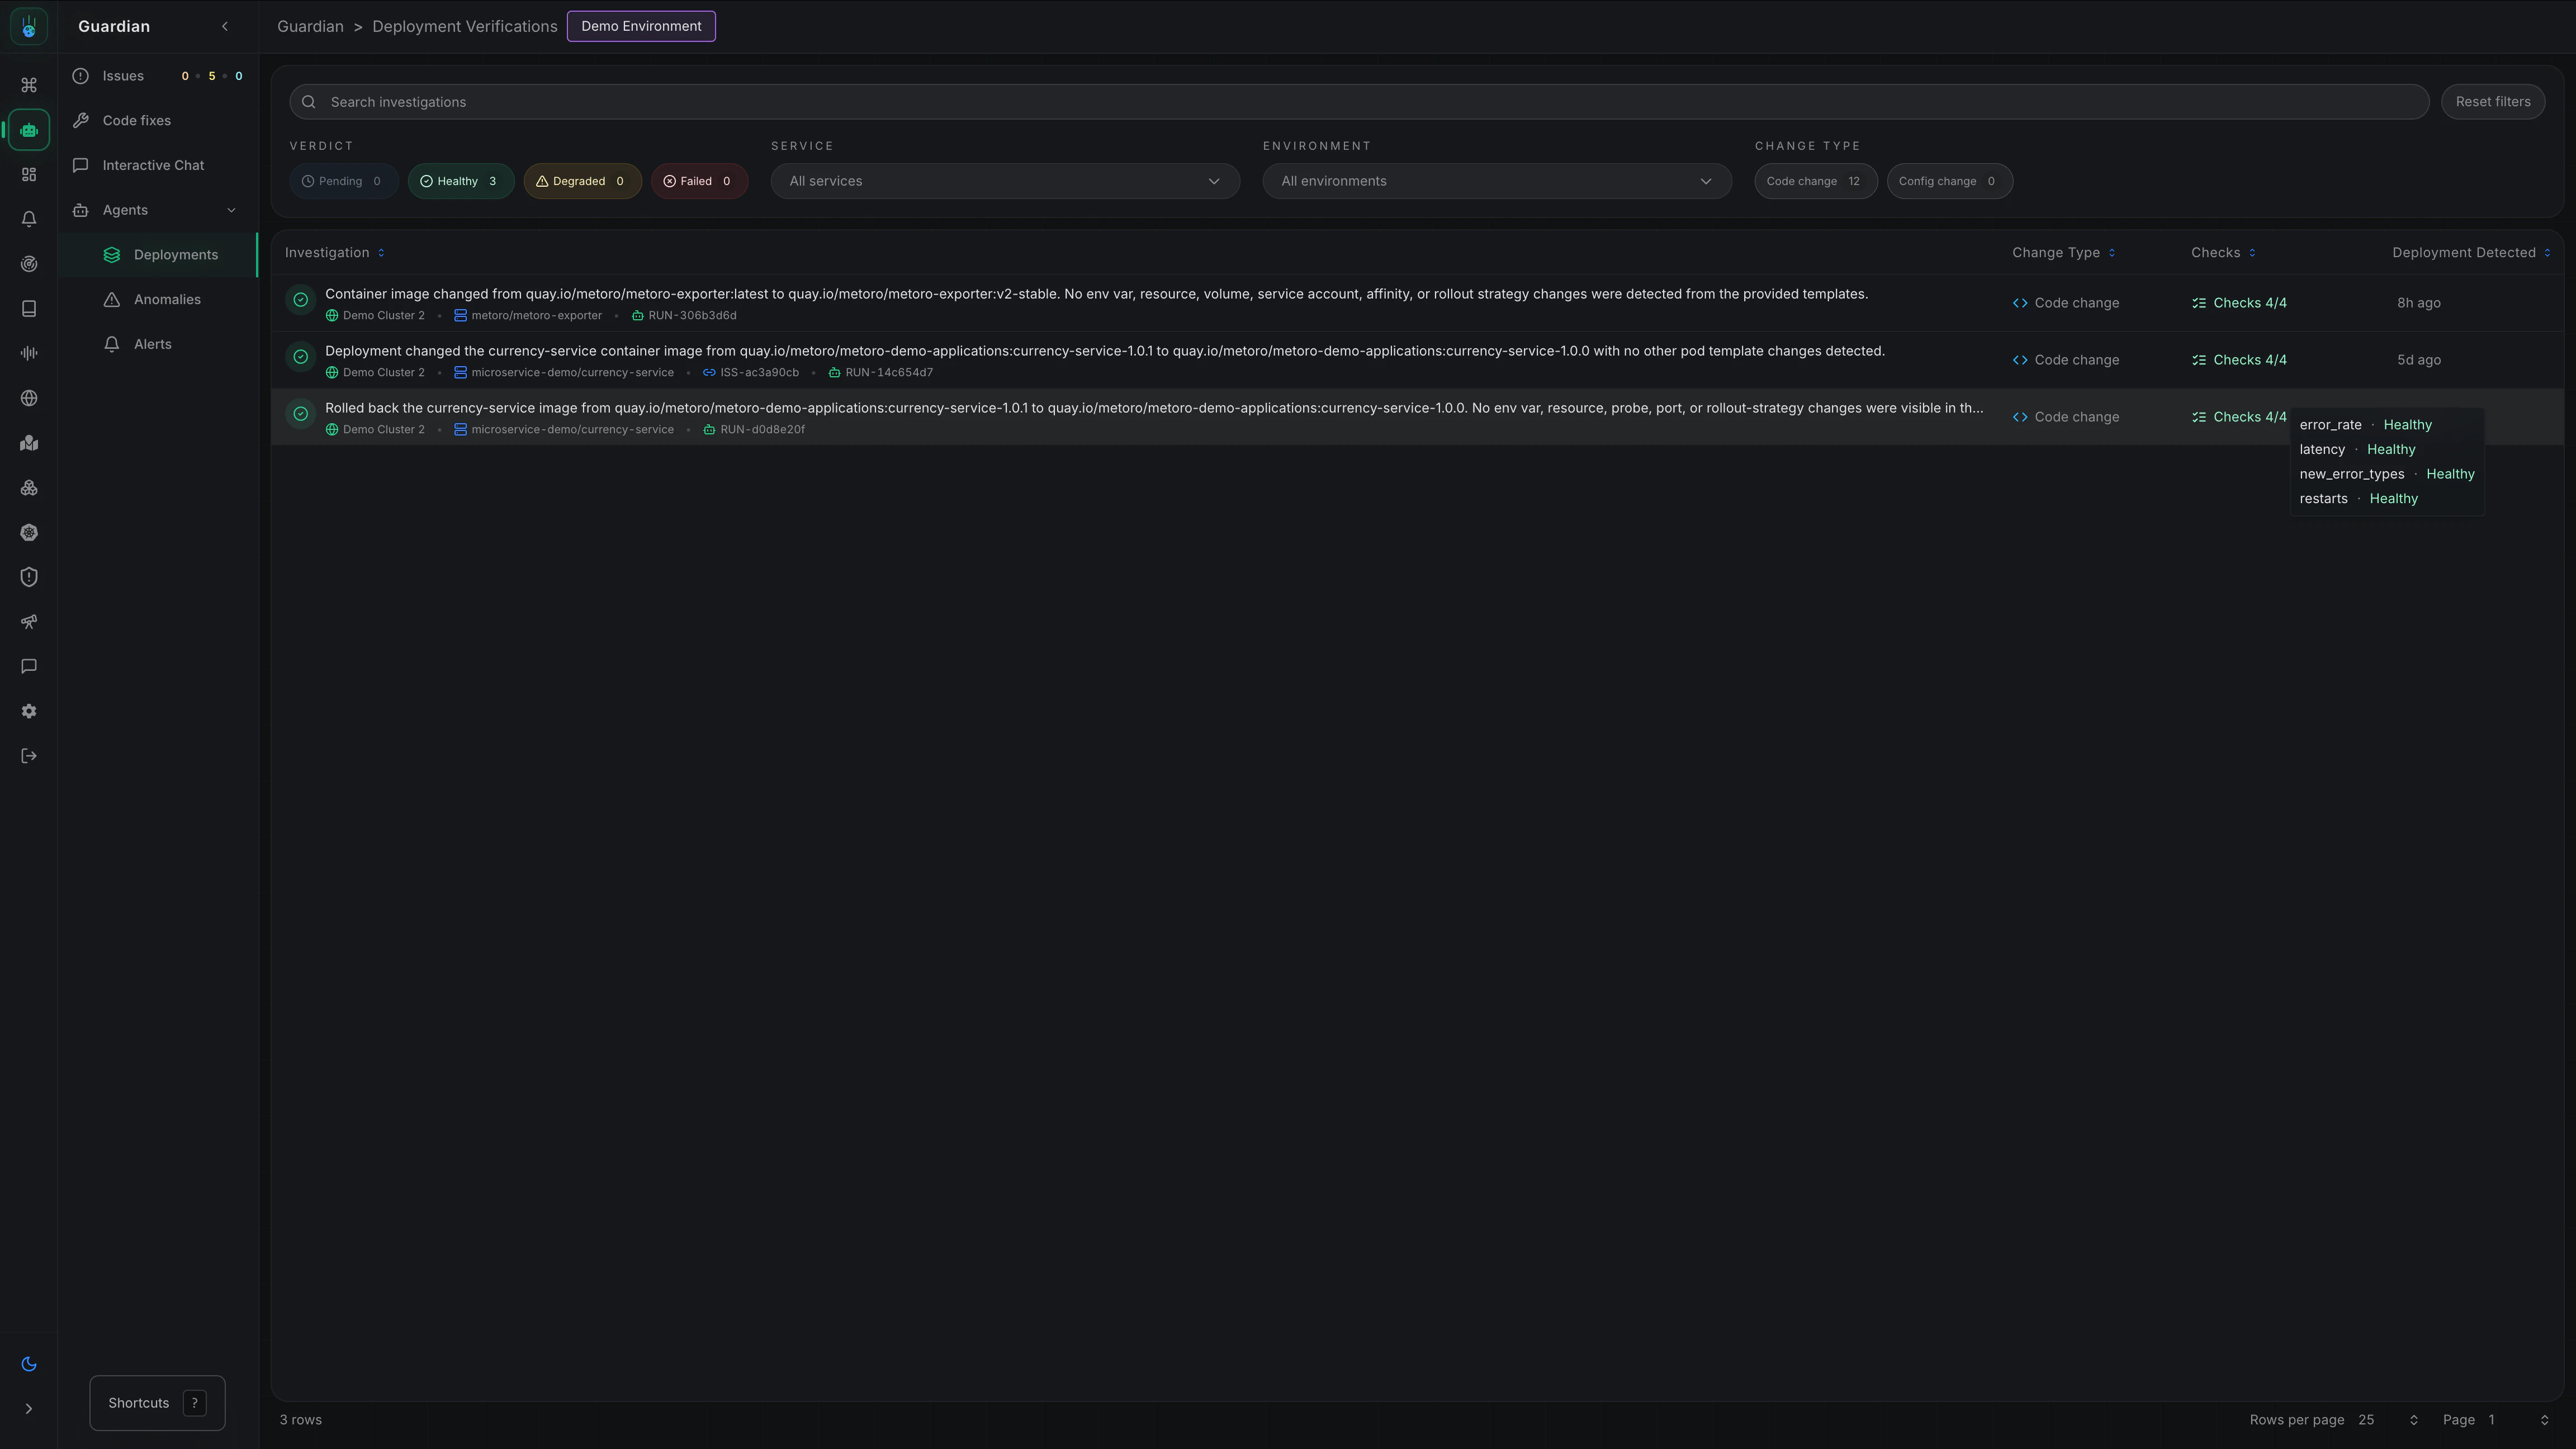The width and height of the screenshot is (2576, 1449).
Task: Collapse the Agents section chevron
Action: [x=232, y=210]
